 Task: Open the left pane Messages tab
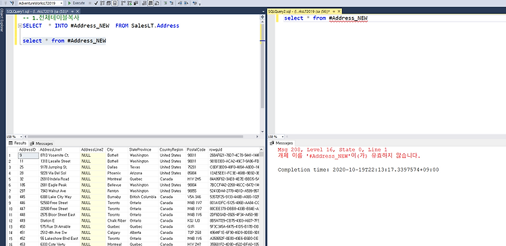tap(41, 143)
